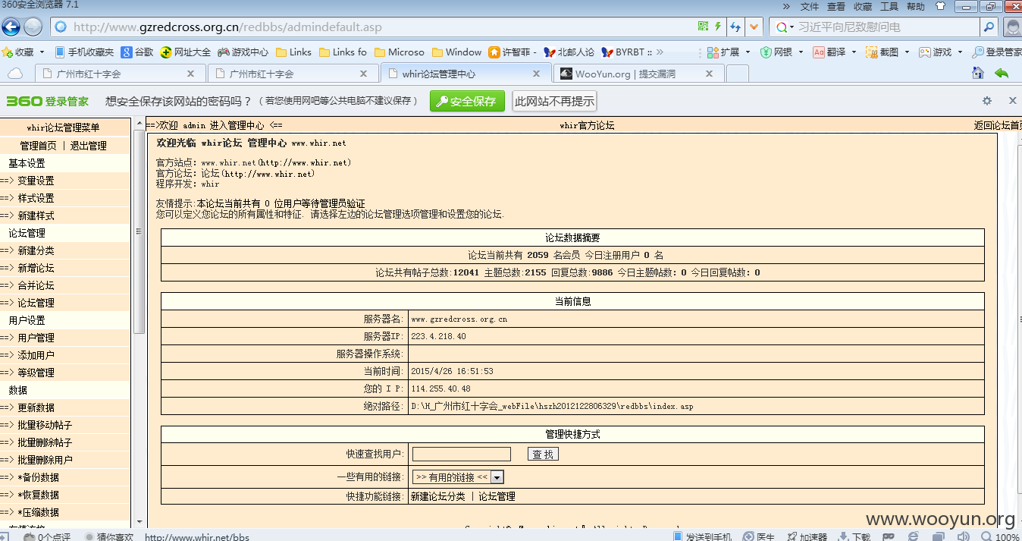Image resolution: width=1022 pixels, height=541 pixels.
Task: Open 截图 screenshot dropdown
Action: coord(888,52)
